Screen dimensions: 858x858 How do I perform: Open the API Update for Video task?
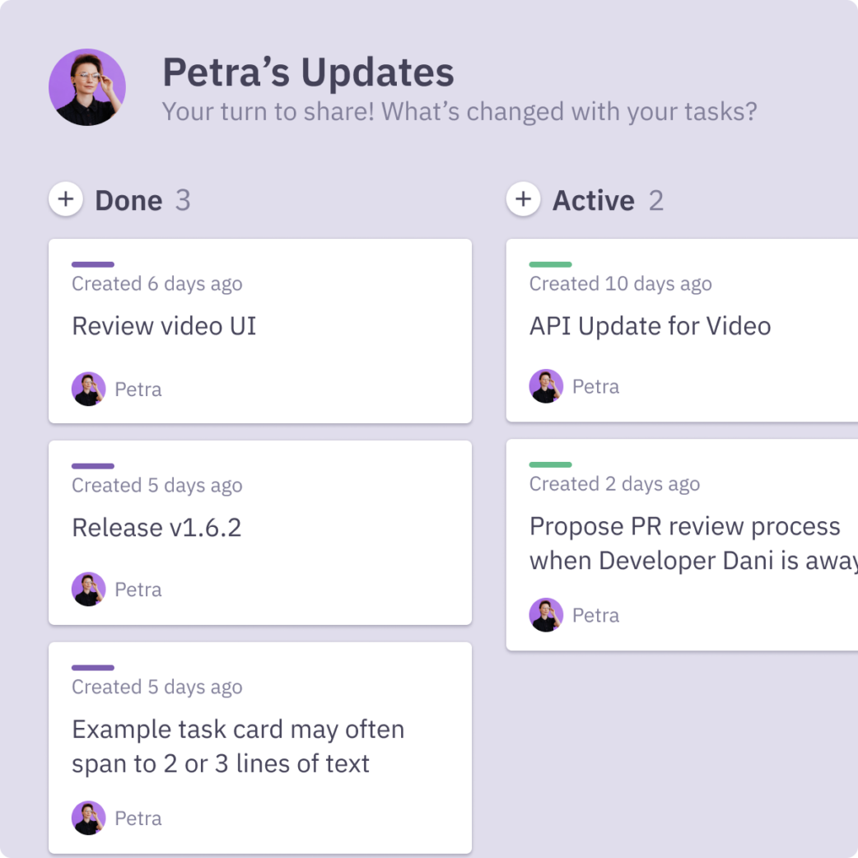click(x=650, y=326)
